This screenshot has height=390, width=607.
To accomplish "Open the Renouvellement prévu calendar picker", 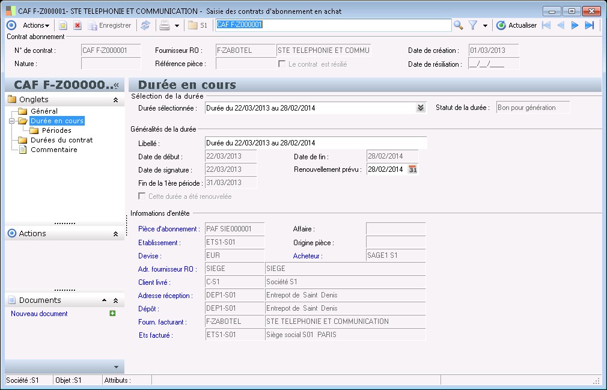I will tap(412, 169).
